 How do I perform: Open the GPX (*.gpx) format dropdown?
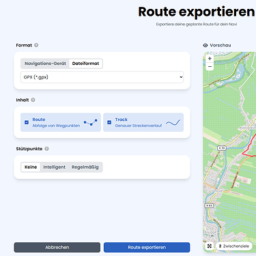(x=102, y=77)
